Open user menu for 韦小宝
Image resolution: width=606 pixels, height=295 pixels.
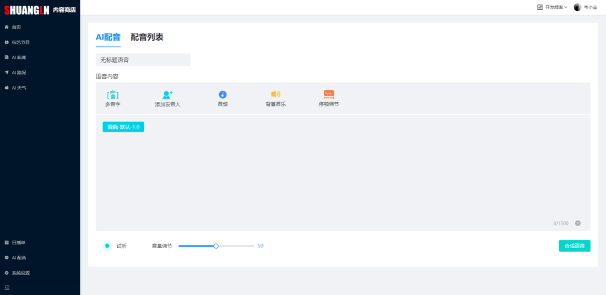tap(586, 7)
